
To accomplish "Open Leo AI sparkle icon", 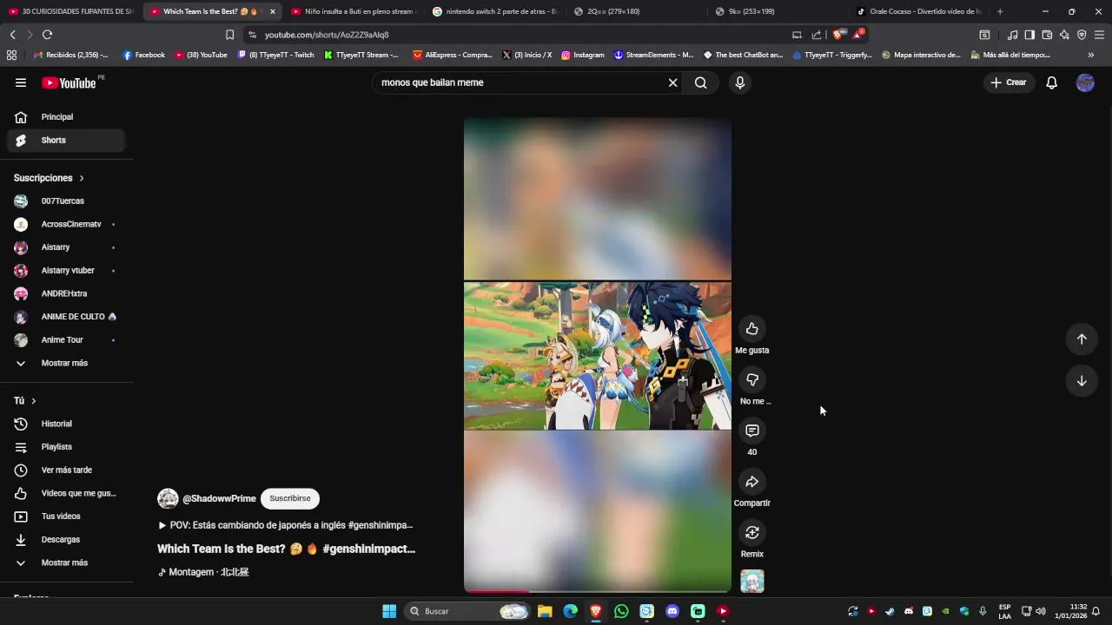I will 1064,35.
